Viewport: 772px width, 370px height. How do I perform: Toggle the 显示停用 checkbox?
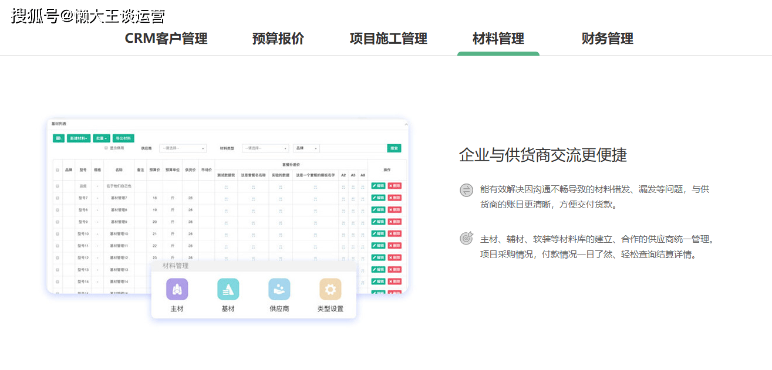(106, 148)
